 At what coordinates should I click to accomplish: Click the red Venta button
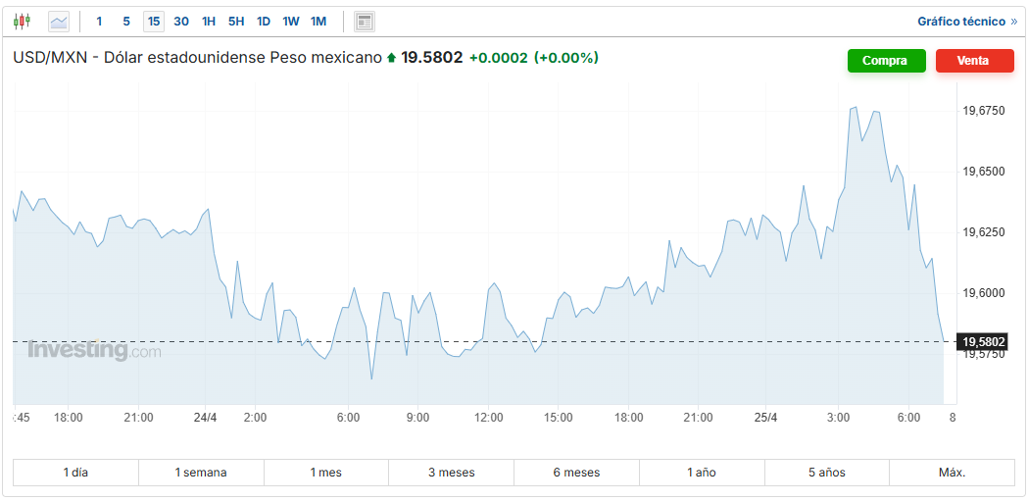click(975, 61)
